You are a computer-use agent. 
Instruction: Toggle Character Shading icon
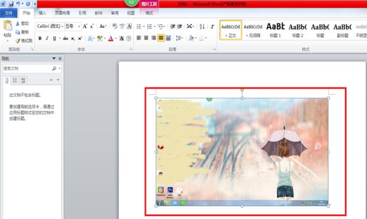pos(122,38)
